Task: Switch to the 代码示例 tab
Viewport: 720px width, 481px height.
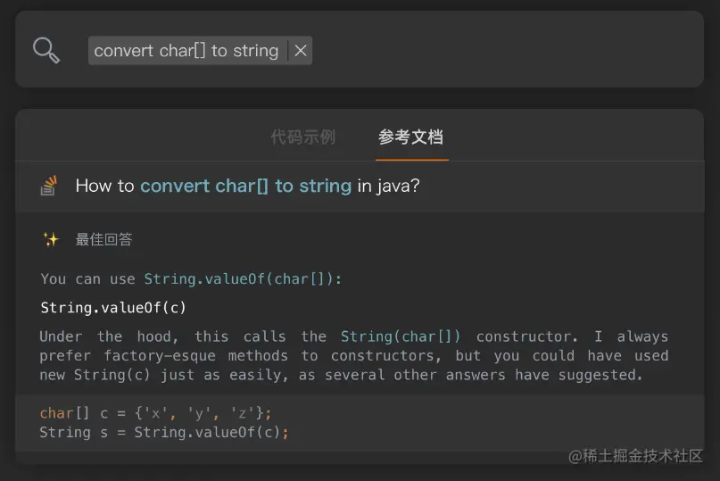Action: [x=303, y=137]
